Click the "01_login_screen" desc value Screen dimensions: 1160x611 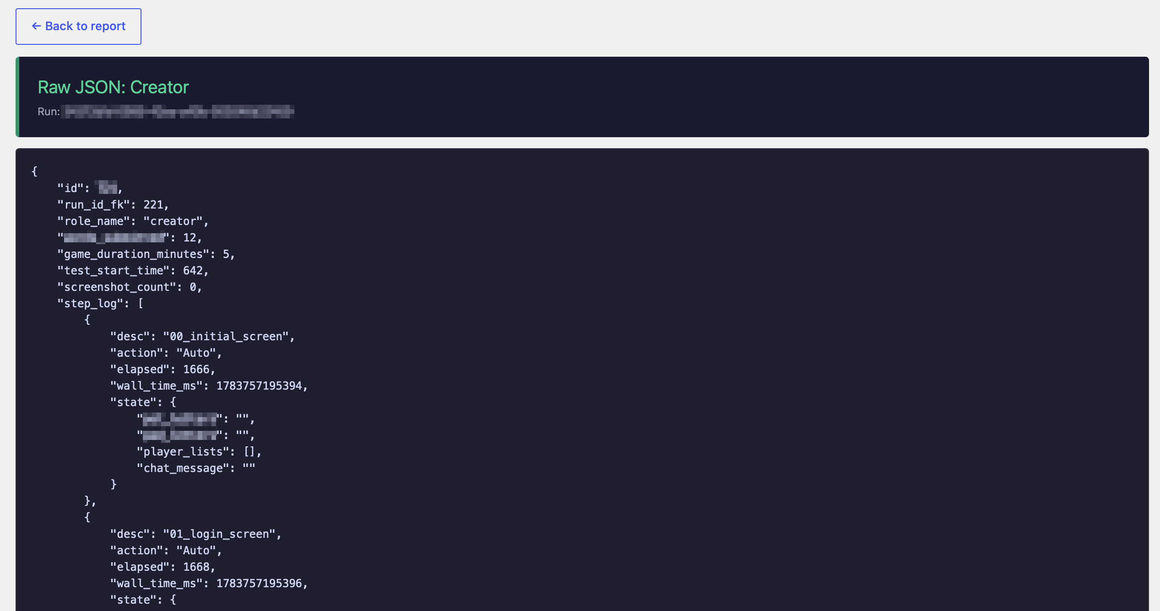(x=220, y=534)
